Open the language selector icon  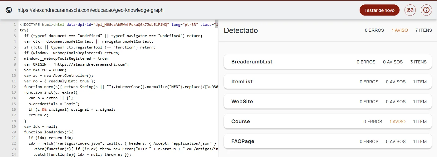point(410,10)
